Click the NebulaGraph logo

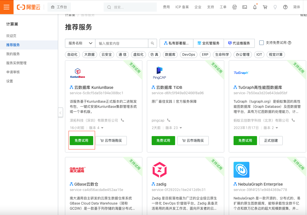241,170
